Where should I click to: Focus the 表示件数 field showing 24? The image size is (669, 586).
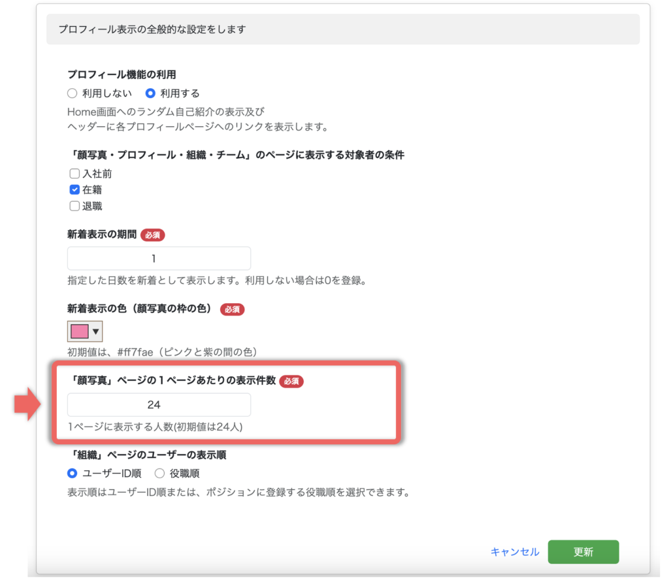159,405
